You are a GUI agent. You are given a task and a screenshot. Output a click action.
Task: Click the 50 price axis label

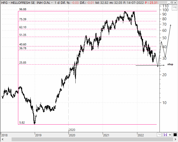(x=164, y=38)
